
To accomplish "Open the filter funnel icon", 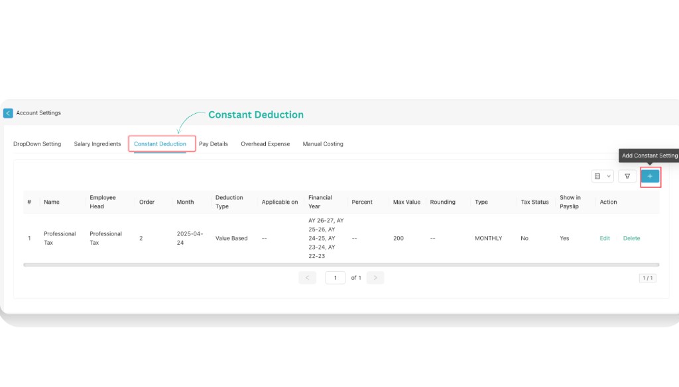I will click(x=627, y=177).
